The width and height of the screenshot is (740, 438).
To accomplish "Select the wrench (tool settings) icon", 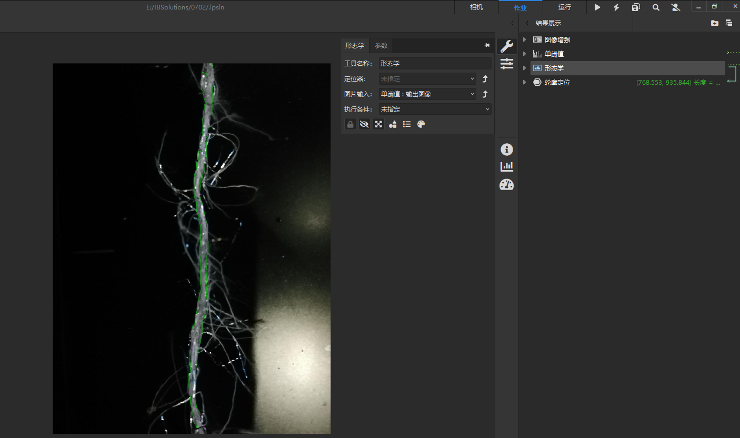I will pyautogui.click(x=506, y=46).
